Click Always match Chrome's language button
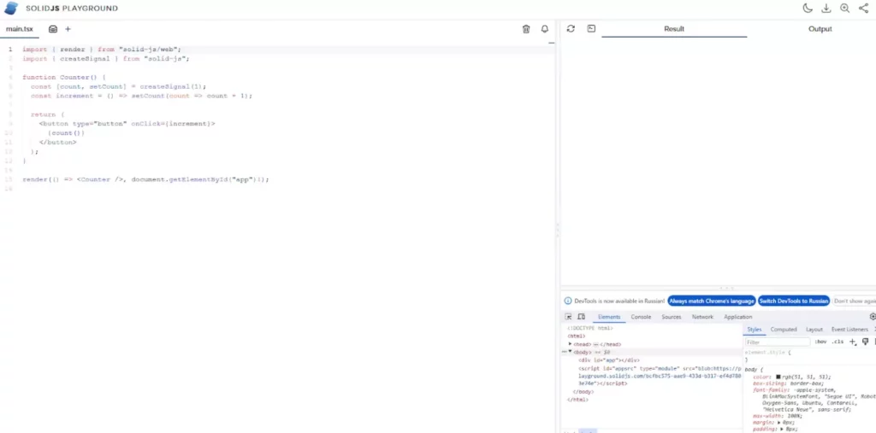The image size is (876, 433). coord(711,301)
